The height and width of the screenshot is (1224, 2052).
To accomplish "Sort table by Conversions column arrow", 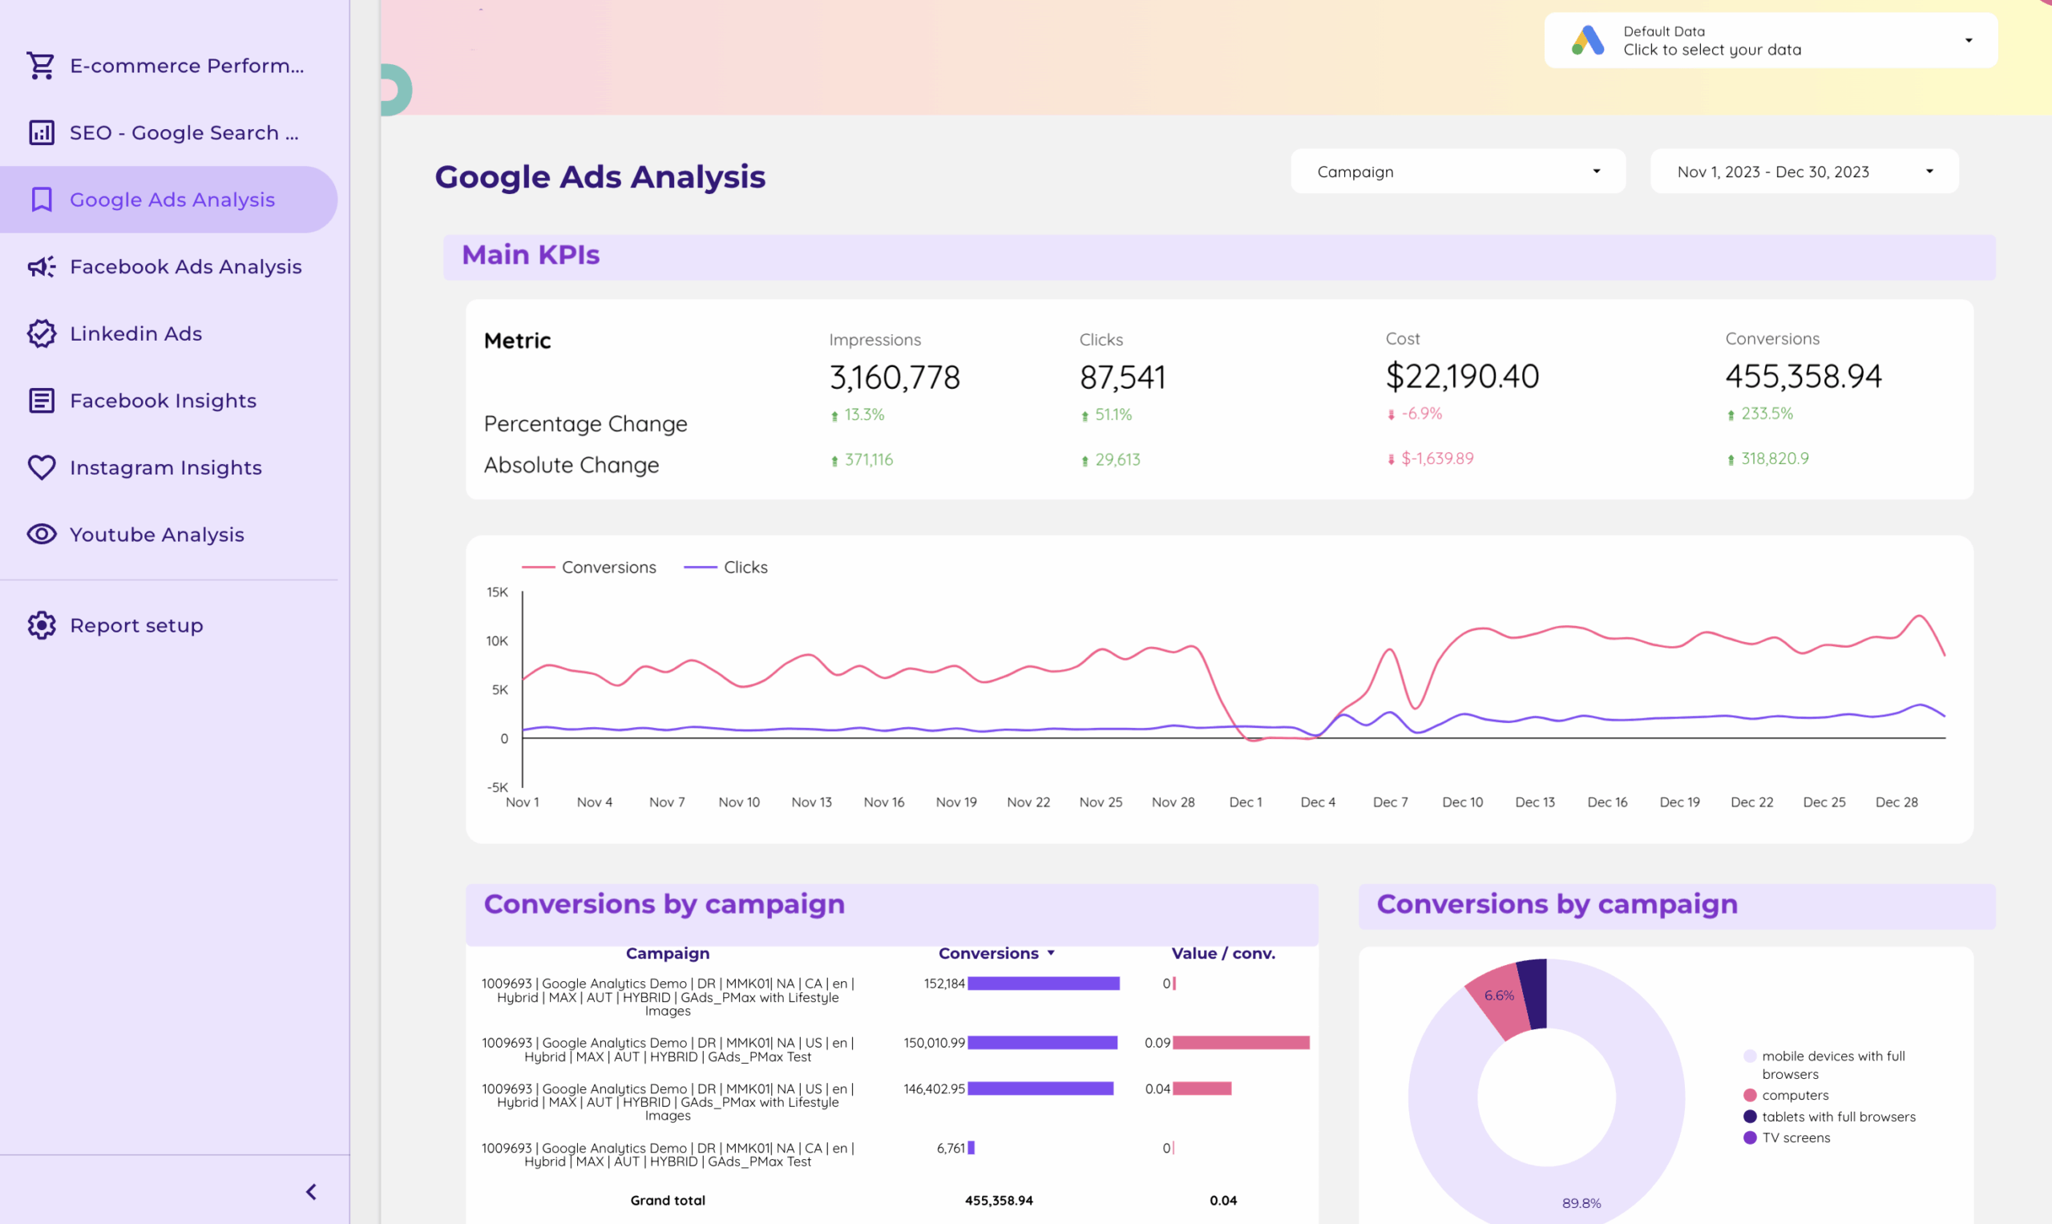I will [1051, 952].
